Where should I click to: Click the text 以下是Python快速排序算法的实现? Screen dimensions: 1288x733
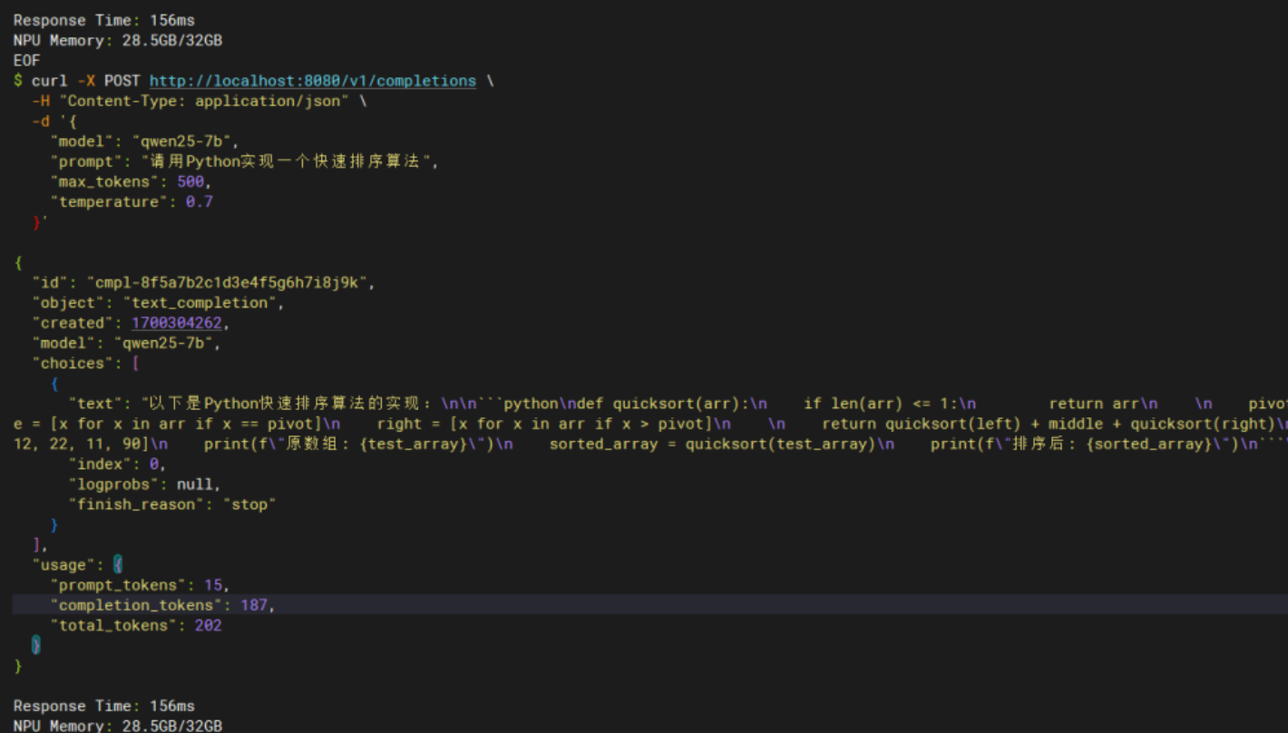pyautogui.click(x=285, y=404)
